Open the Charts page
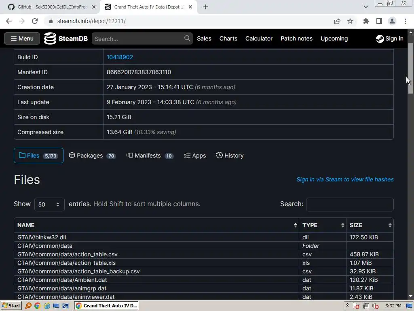This screenshot has height=311, width=414. pos(228,38)
